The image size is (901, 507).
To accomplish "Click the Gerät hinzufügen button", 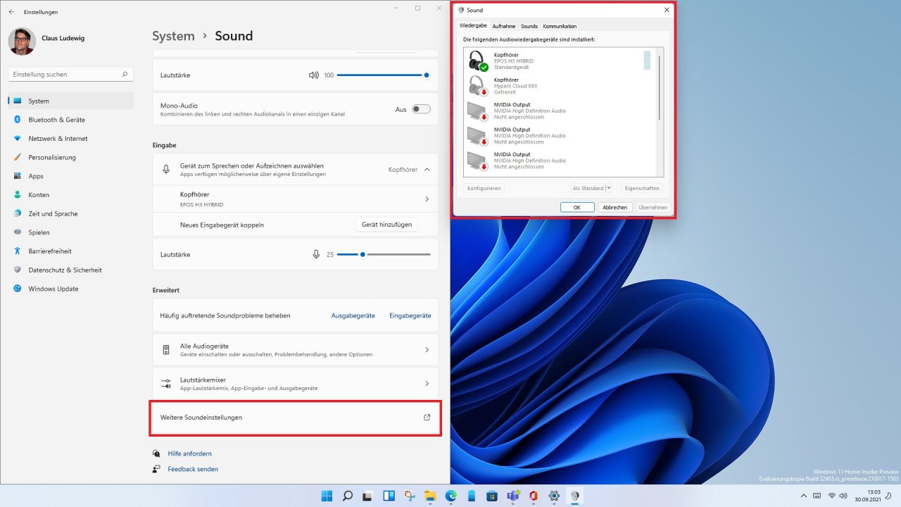I will 386,225.
